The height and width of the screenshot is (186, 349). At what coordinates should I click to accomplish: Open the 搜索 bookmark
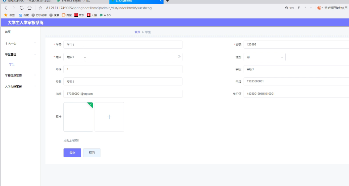click(x=54, y=15)
